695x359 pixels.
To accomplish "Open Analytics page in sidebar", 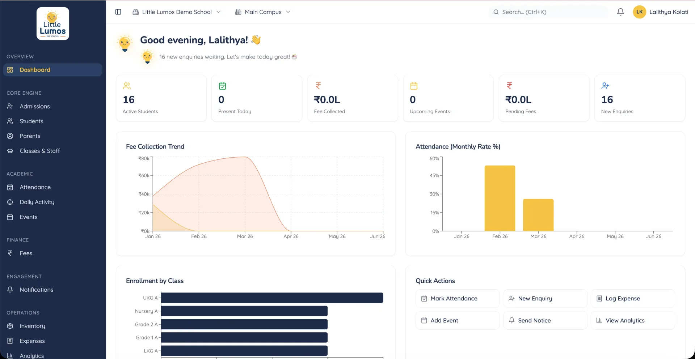I will pyautogui.click(x=52, y=356).
